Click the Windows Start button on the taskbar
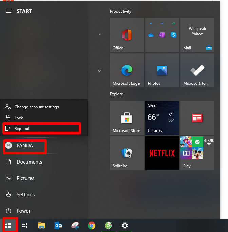 click(x=8, y=226)
